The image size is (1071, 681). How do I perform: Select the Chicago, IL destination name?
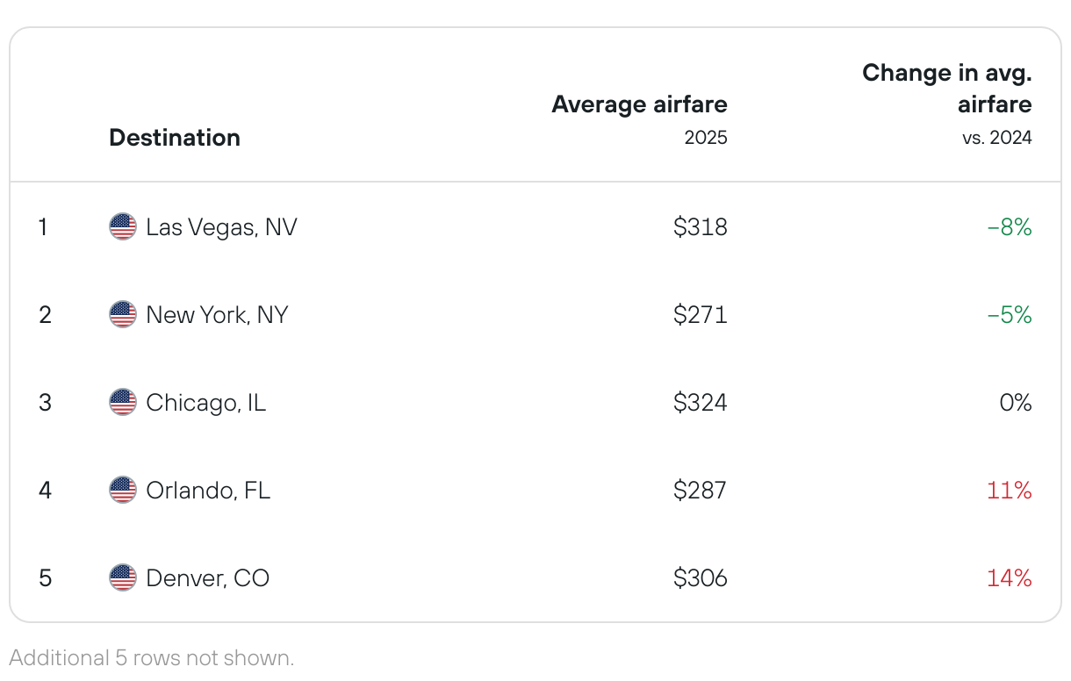(x=205, y=404)
